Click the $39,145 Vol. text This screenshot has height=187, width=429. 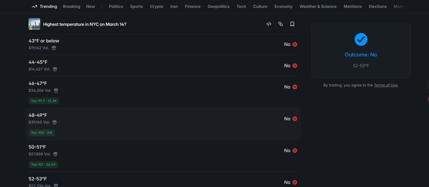(39, 122)
